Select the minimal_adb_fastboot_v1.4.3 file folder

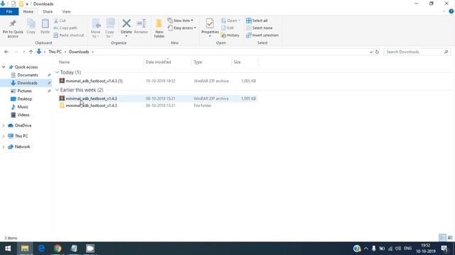point(91,106)
